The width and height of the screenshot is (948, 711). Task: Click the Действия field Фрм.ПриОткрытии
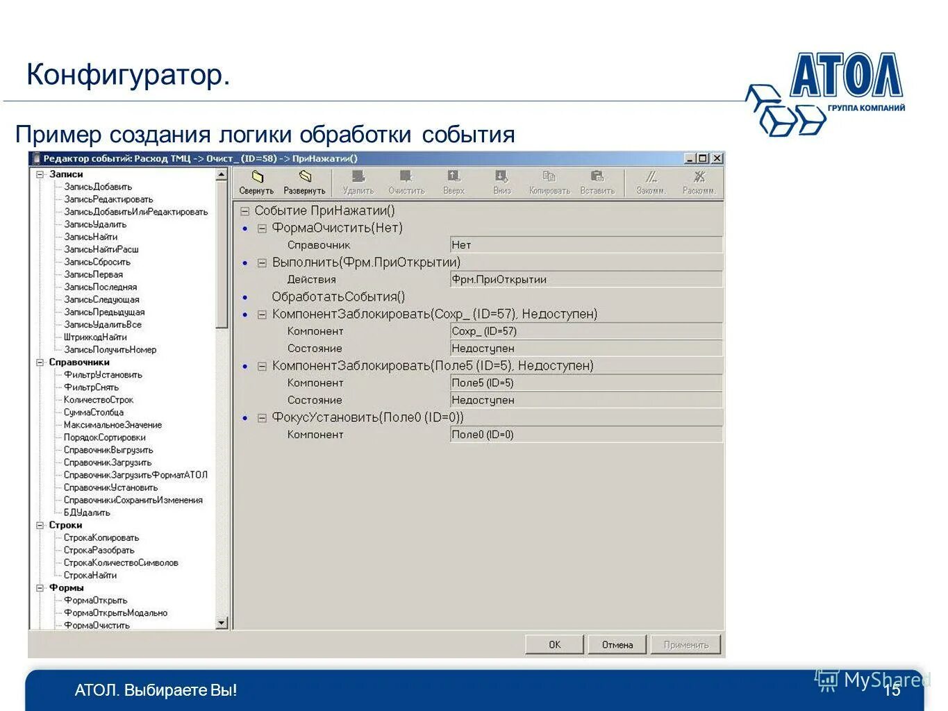(586, 280)
